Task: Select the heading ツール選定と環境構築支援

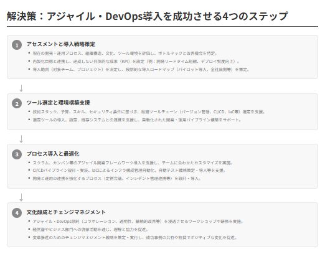Action: (58, 103)
